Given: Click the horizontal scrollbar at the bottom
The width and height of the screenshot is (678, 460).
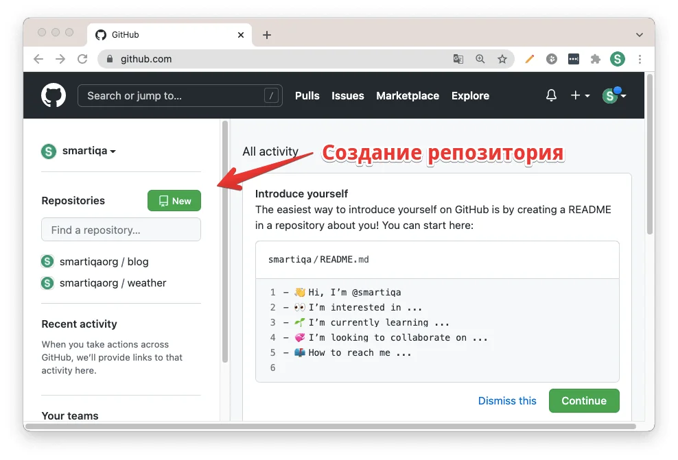Looking at the screenshot, I should [x=331, y=426].
